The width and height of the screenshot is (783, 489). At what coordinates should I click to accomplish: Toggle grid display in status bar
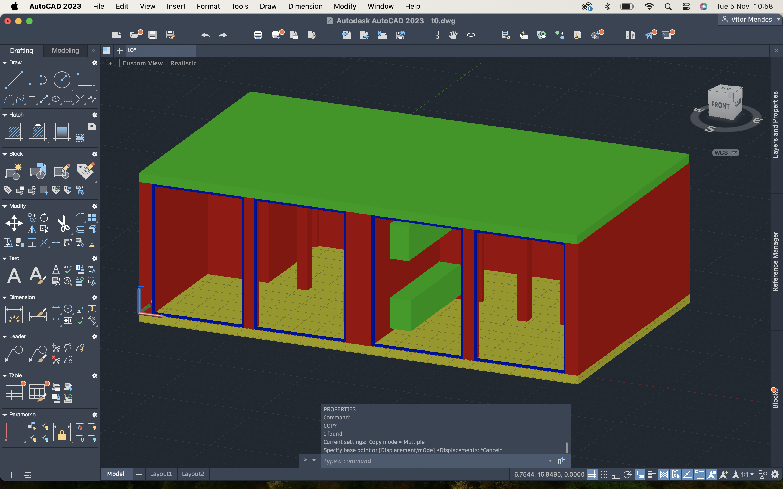[592, 474]
